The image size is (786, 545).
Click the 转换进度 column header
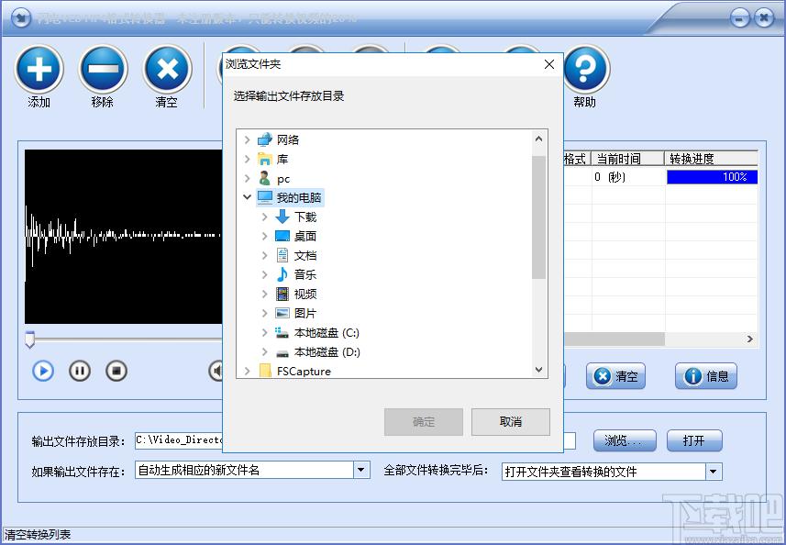712,159
